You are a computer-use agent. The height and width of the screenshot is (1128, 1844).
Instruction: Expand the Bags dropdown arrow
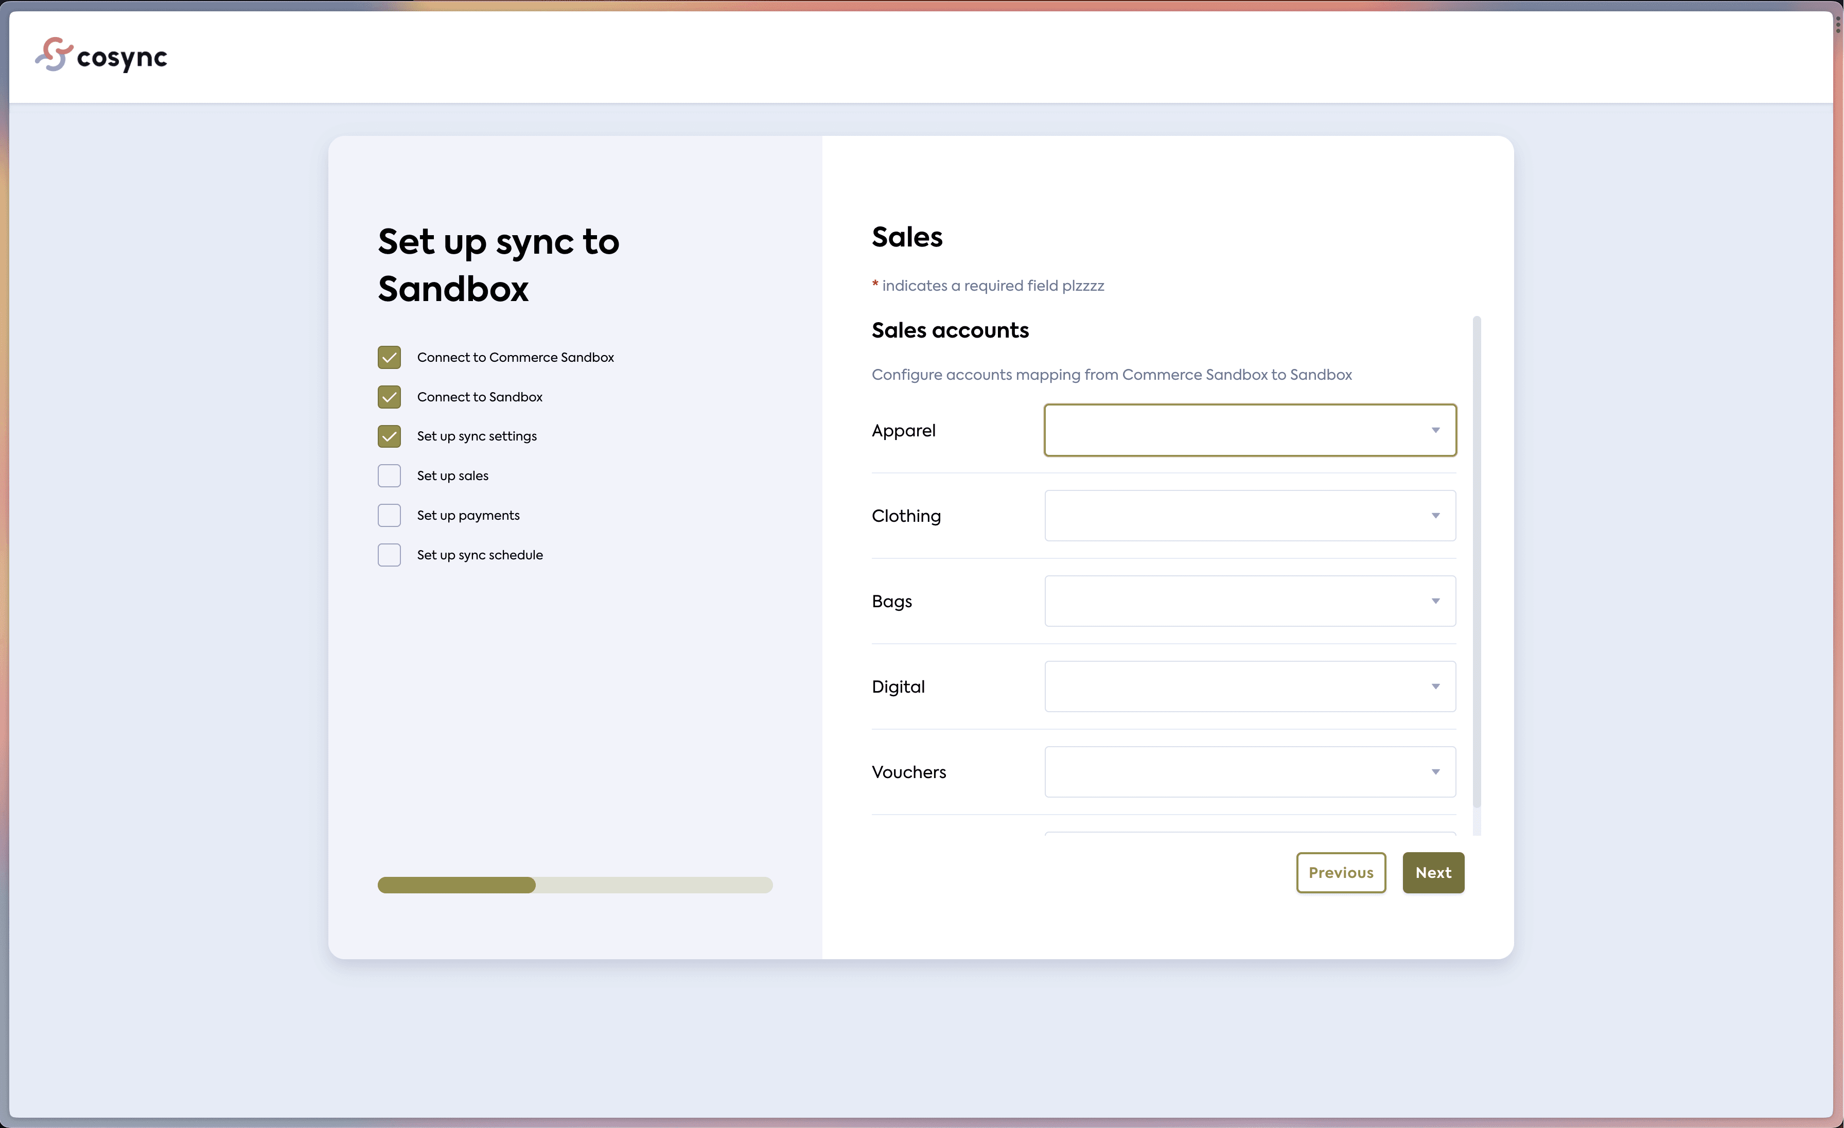[1435, 601]
